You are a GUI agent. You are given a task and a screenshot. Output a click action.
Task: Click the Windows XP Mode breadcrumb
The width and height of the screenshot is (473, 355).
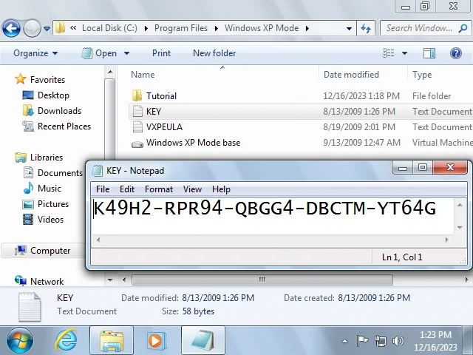(262, 28)
